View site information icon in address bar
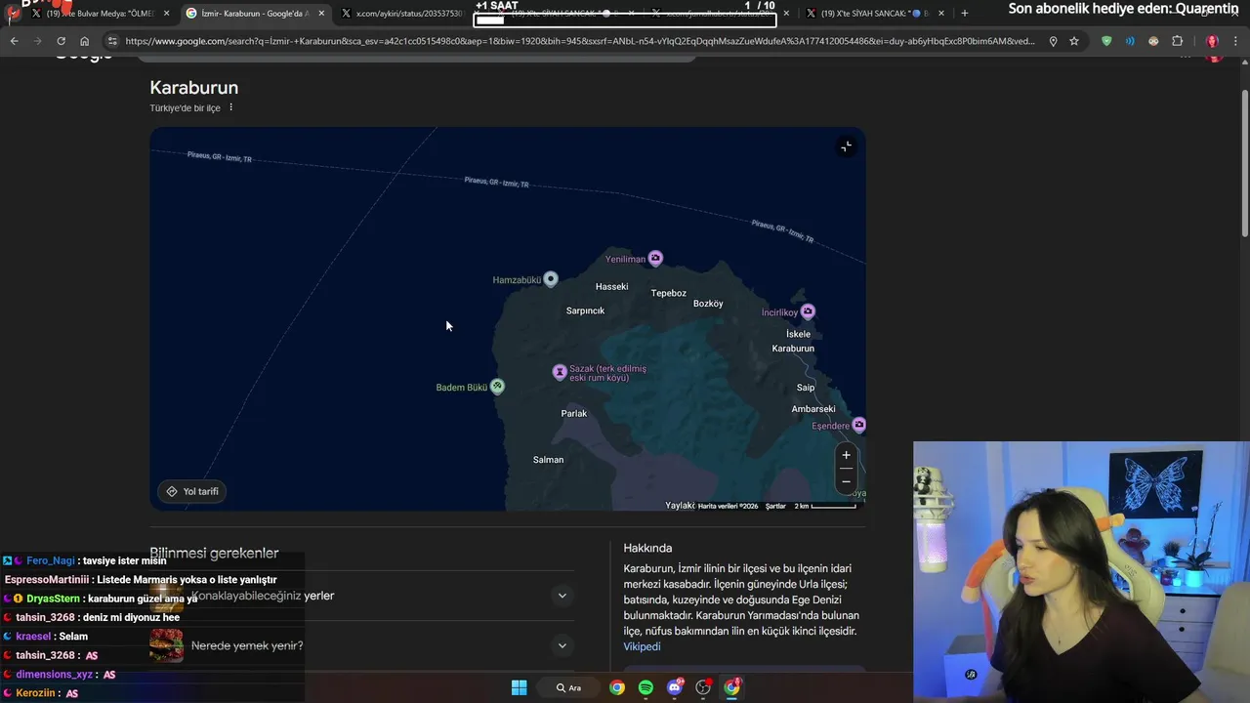The height and width of the screenshot is (703, 1250). pyautogui.click(x=112, y=41)
